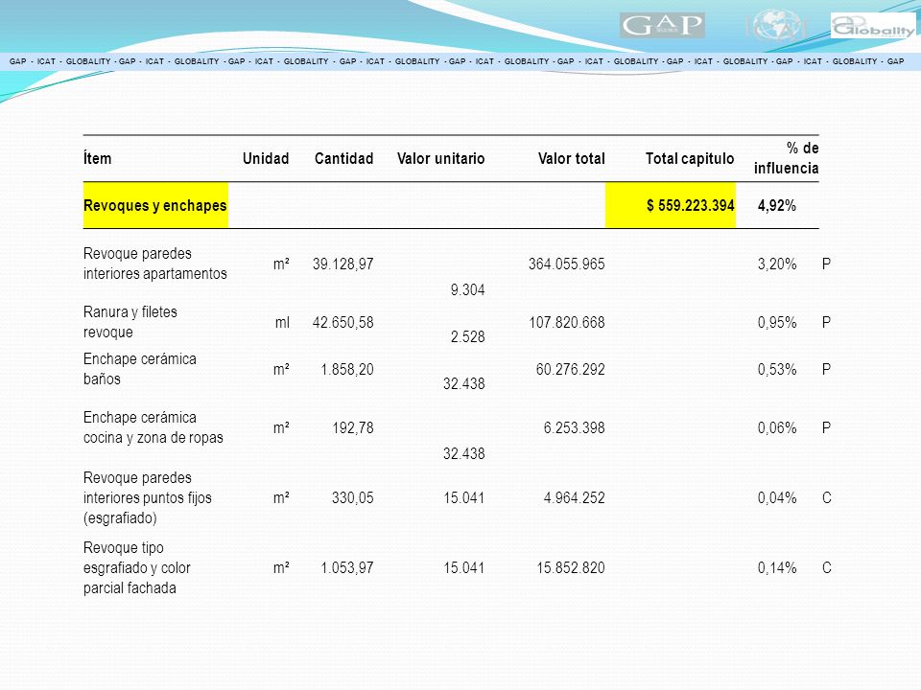Click influence value '0,95%'

776,323
